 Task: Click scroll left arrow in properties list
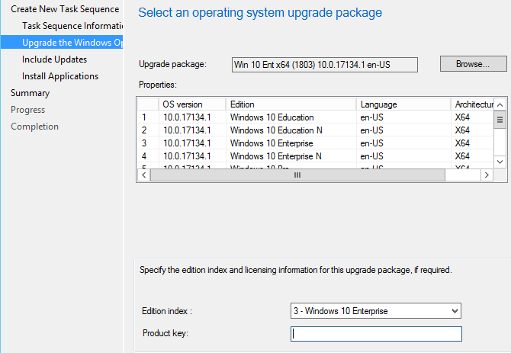tap(143, 175)
